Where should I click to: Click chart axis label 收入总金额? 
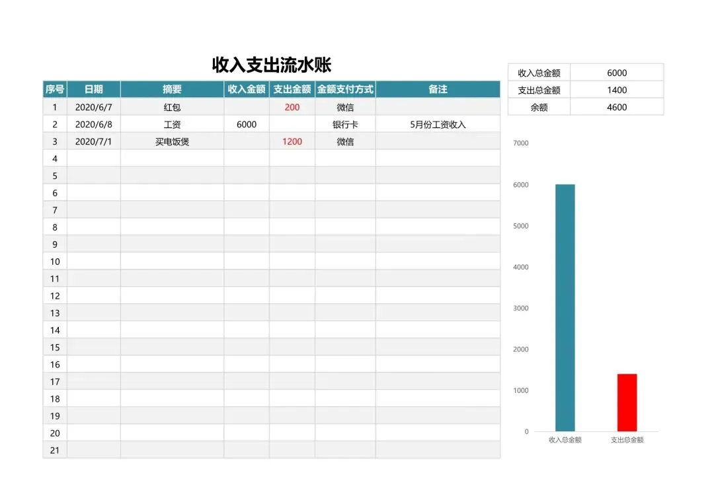pyautogui.click(x=565, y=440)
